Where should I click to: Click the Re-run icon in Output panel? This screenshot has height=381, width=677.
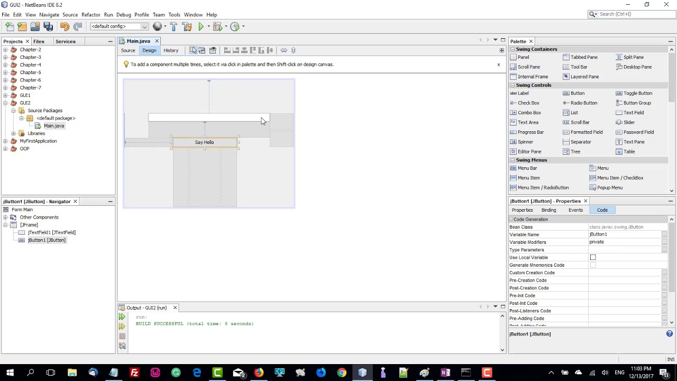point(122,317)
